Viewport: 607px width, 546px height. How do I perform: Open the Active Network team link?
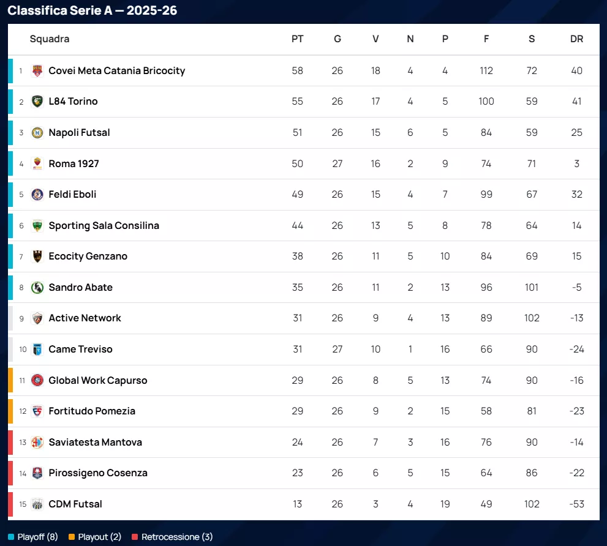(x=85, y=318)
